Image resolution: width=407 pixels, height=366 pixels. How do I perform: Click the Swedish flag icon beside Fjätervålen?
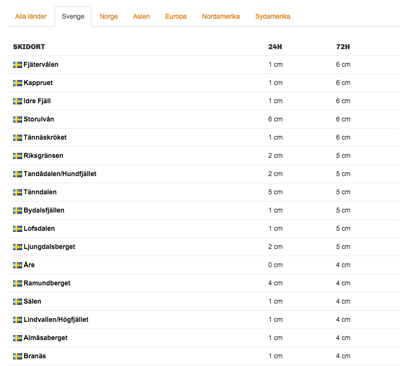[x=18, y=65]
